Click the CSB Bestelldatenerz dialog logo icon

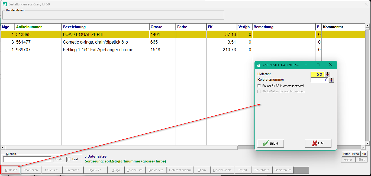tap(258, 65)
